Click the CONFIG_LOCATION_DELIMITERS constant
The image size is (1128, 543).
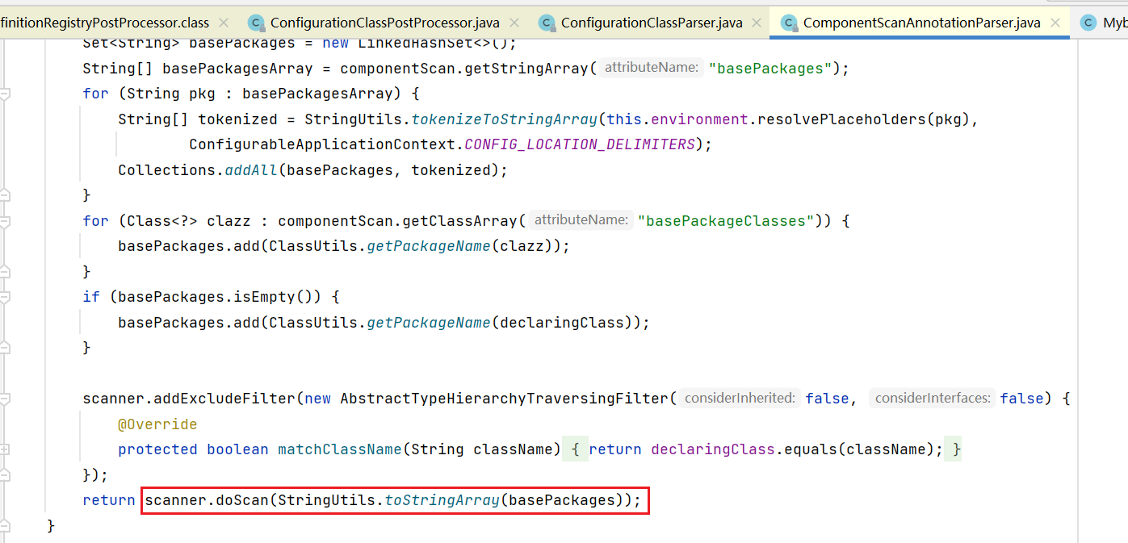coord(579,144)
